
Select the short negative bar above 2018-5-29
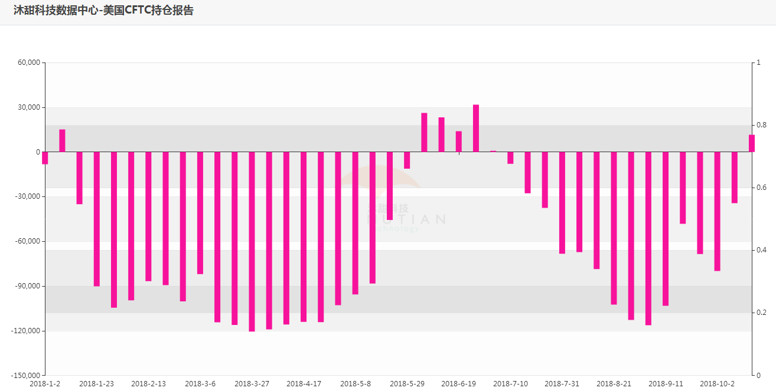[407, 160]
